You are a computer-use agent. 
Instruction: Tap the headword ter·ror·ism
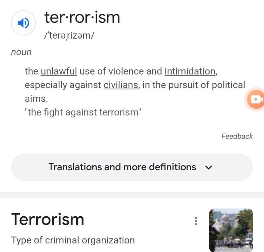[82, 17]
